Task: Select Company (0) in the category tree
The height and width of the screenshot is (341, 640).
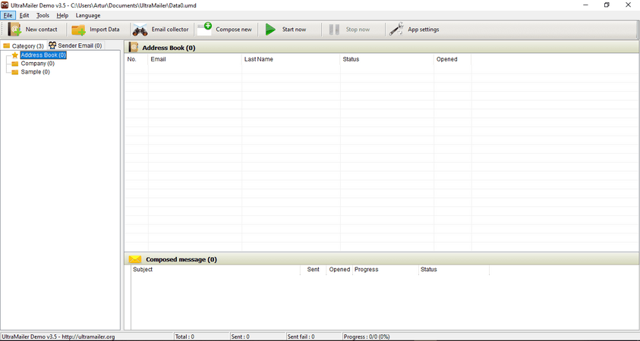Action: click(x=37, y=64)
